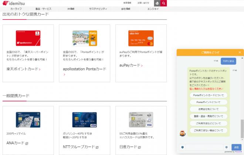Viewport: 244px width, 155px height.
Task: Click the 200円=1マイル text
Action: click(16, 134)
